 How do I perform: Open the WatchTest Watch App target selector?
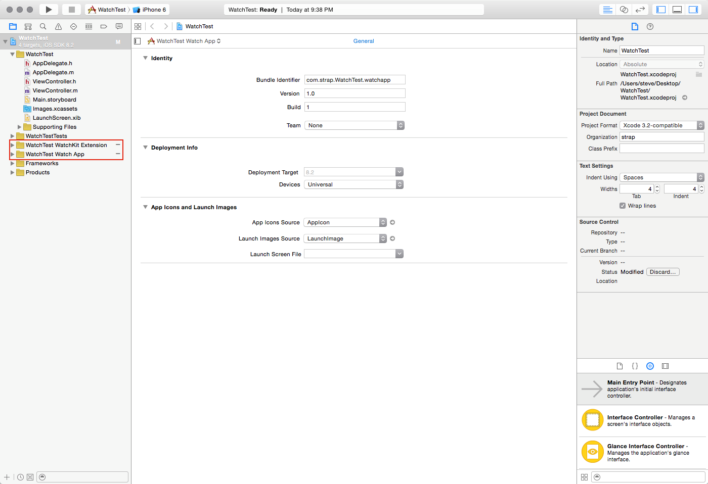coord(184,41)
